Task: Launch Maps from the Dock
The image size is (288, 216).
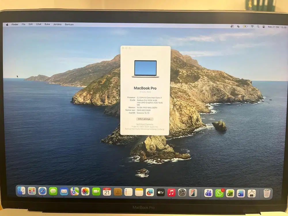Action: click(75, 192)
